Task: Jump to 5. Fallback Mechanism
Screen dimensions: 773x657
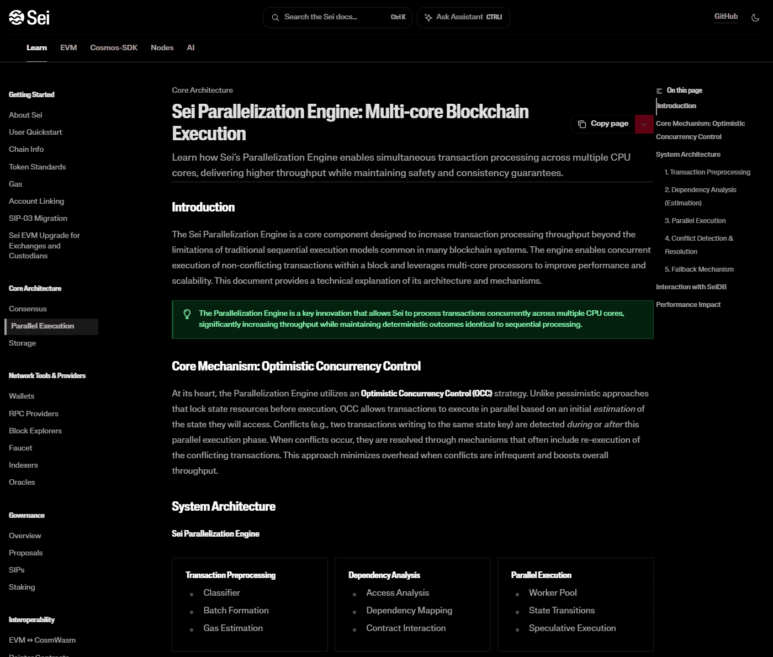Action: 699,269
